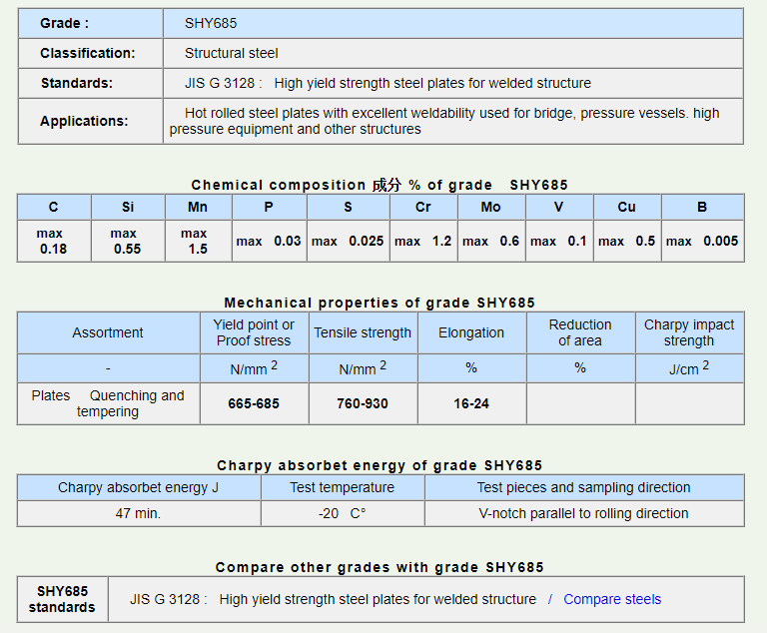Select the J/cm 2 unit cell
Viewport: 767px width, 633px height.
click(x=689, y=368)
